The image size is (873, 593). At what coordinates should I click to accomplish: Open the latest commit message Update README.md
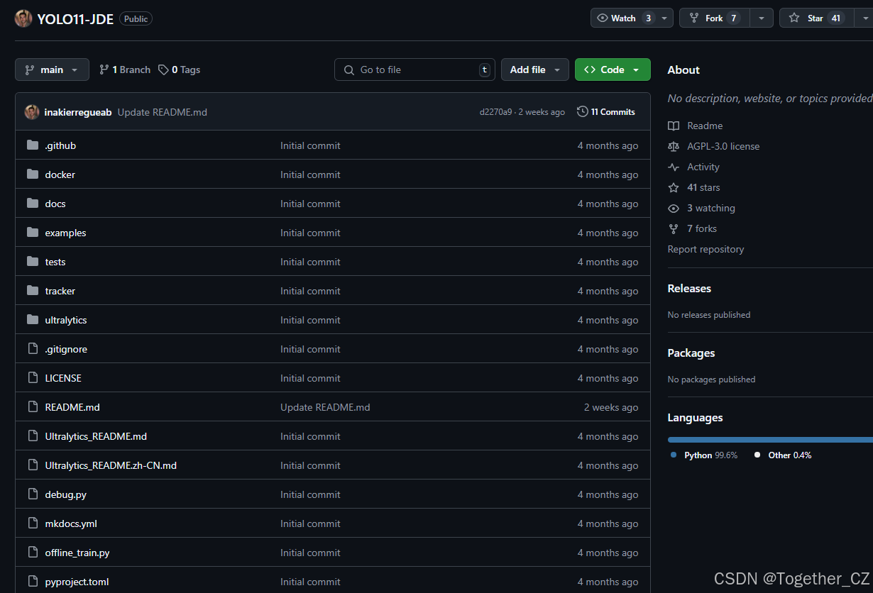click(163, 112)
